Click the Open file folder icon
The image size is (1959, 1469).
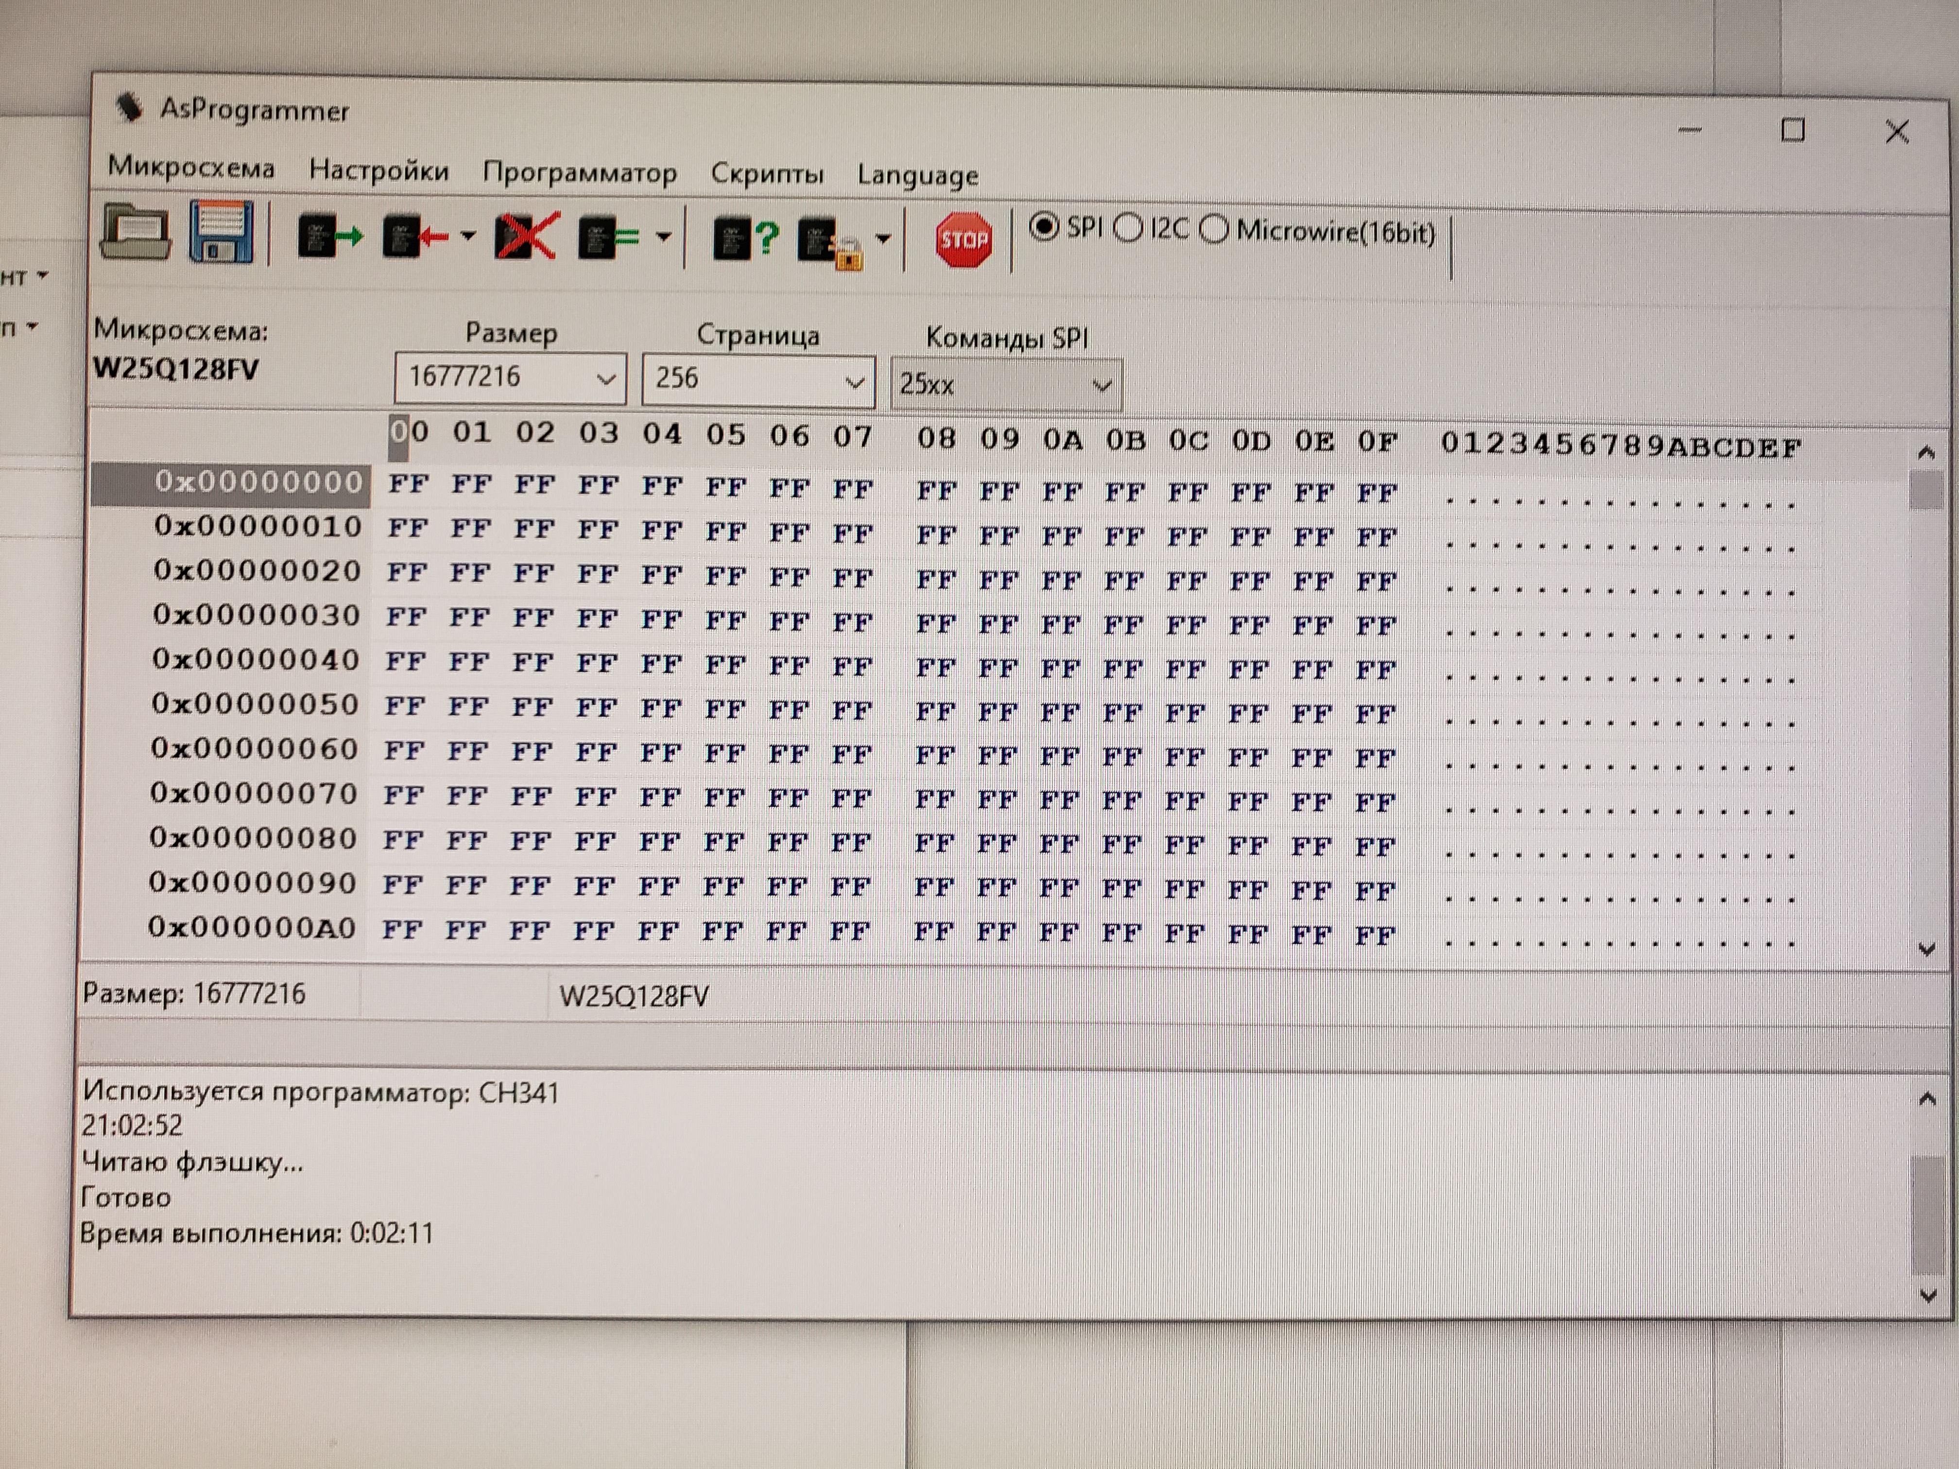coord(135,233)
